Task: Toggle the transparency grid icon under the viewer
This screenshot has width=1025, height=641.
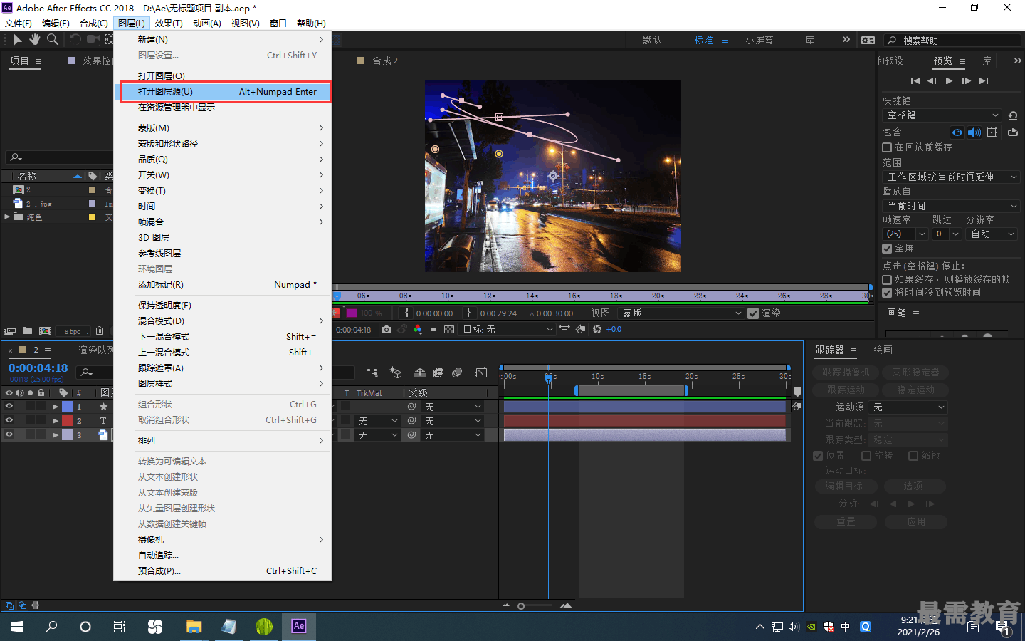Action: (449, 330)
